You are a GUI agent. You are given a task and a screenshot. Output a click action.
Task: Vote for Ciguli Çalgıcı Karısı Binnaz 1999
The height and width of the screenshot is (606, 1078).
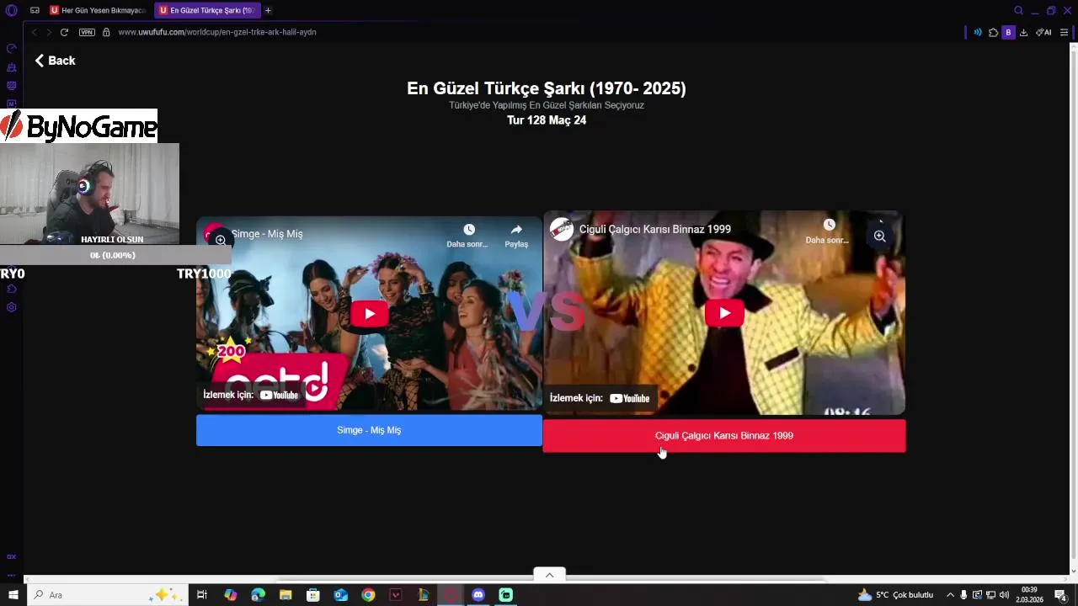(x=724, y=436)
